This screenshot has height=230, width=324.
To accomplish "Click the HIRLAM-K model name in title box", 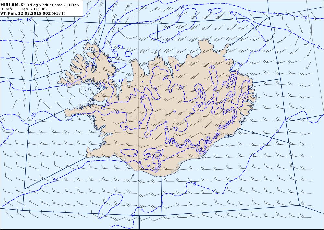I will [12, 5].
